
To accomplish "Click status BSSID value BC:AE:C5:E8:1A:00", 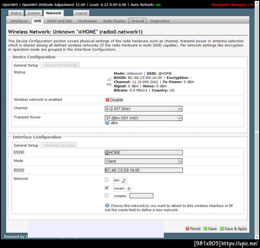I will point(145,78).
